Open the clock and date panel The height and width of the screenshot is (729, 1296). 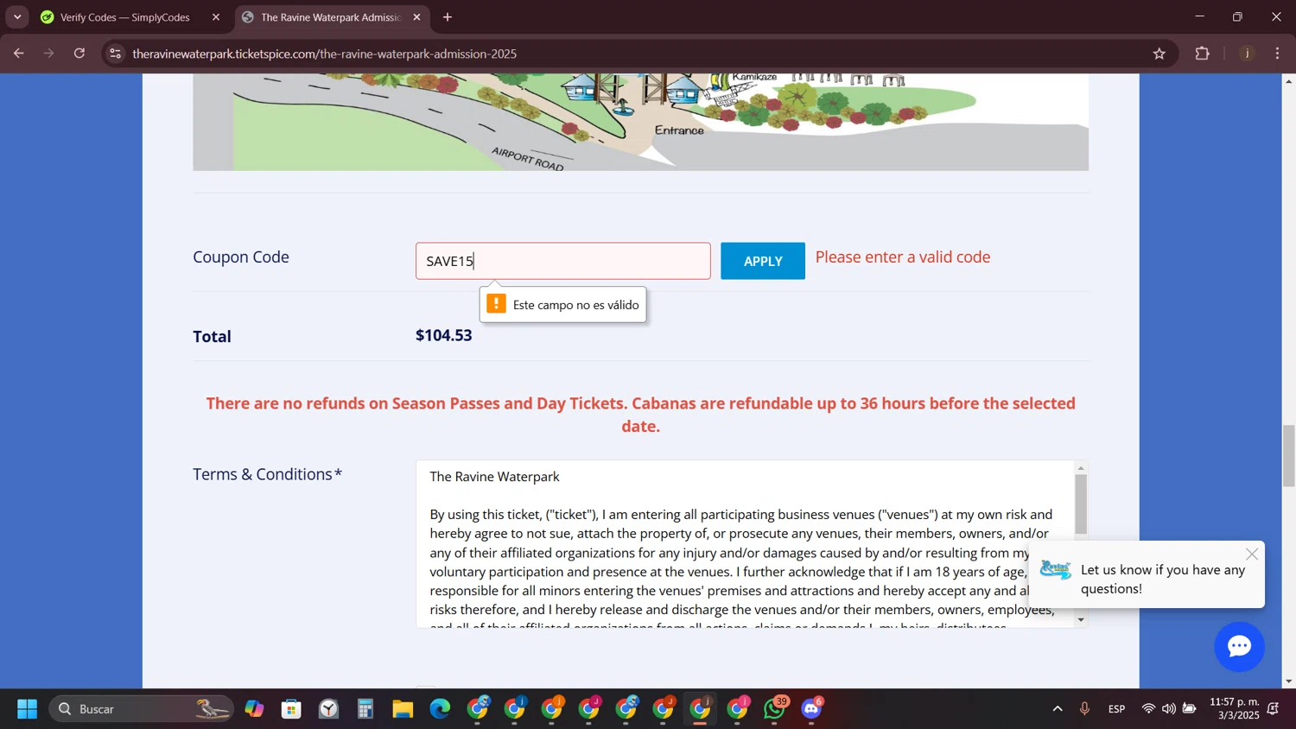[1235, 709]
